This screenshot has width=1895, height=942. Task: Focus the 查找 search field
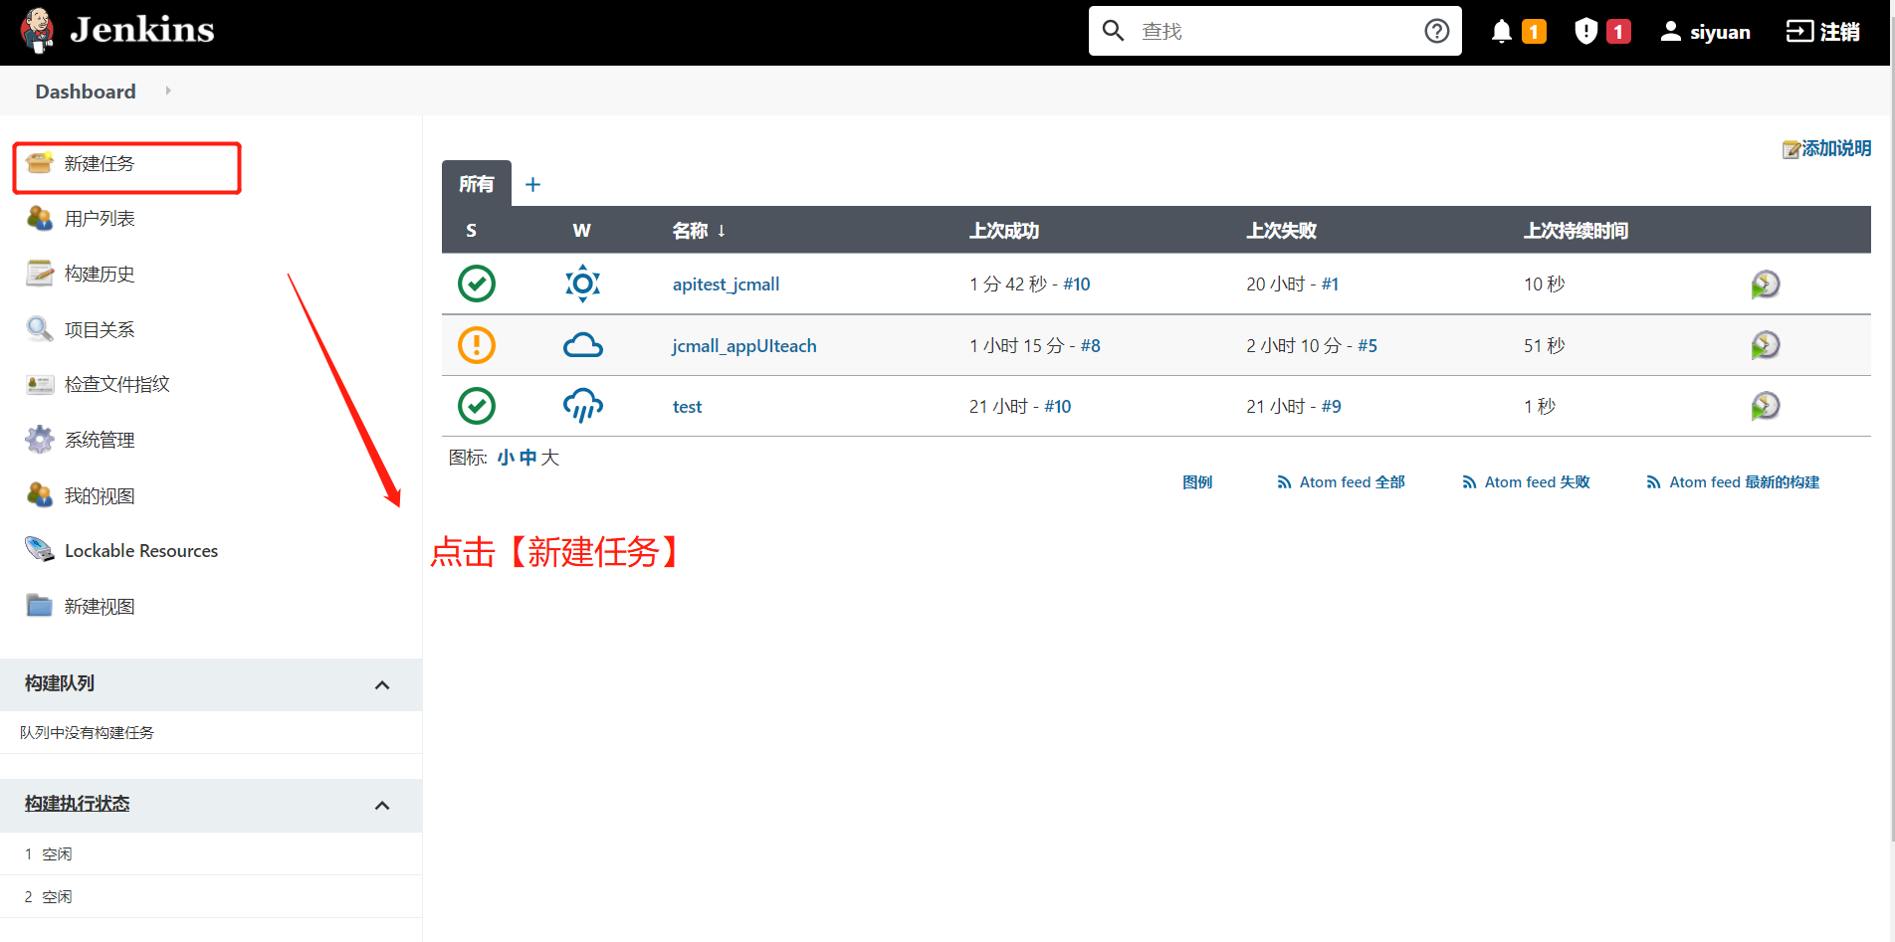click(x=1274, y=31)
